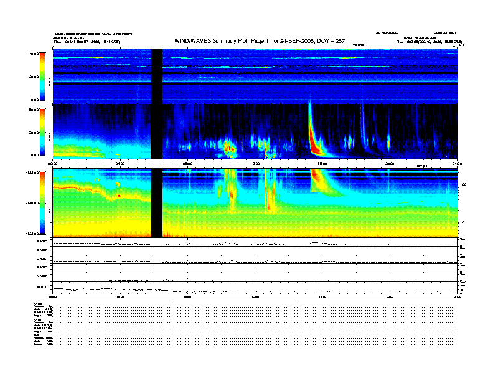
Task: Click the 30.00 label on RAD1 scale
Action: pyautogui.click(x=34, y=133)
